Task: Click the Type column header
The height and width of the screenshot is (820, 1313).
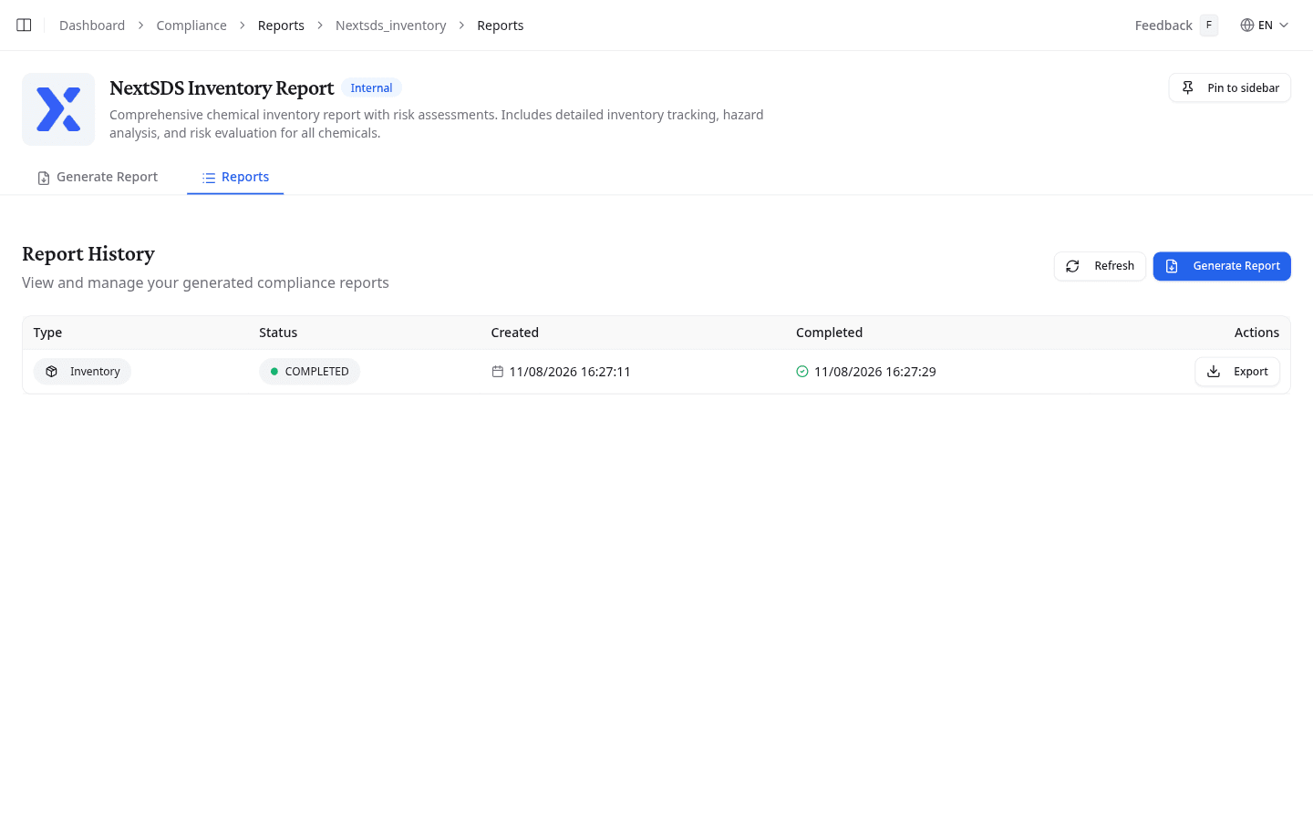Action: pyautogui.click(x=48, y=333)
